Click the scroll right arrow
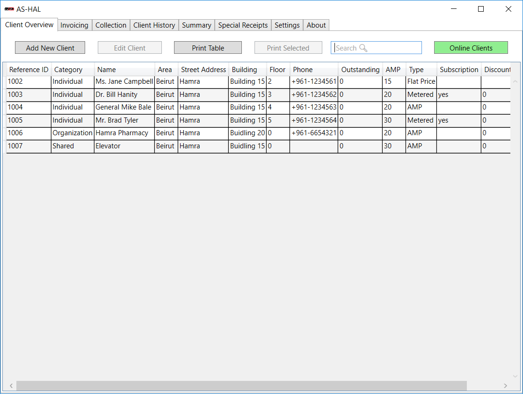 505,386
